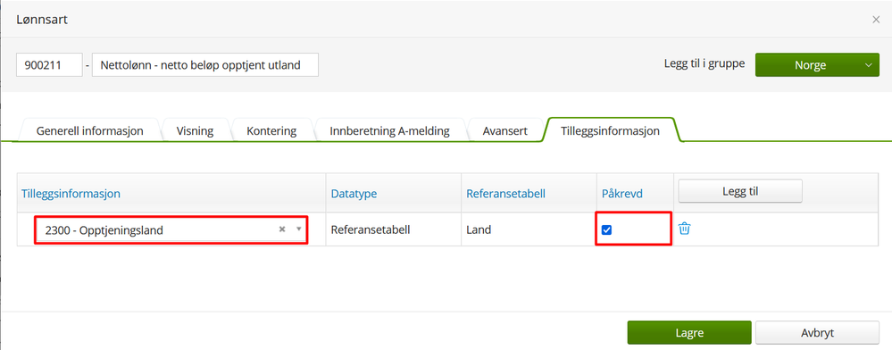Delete the Opptjeningsland row with trash icon
892x350 pixels.
coord(684,229)
